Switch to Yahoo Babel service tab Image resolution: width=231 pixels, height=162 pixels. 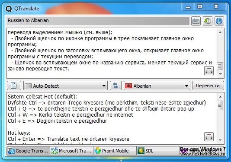coord(202,151)
